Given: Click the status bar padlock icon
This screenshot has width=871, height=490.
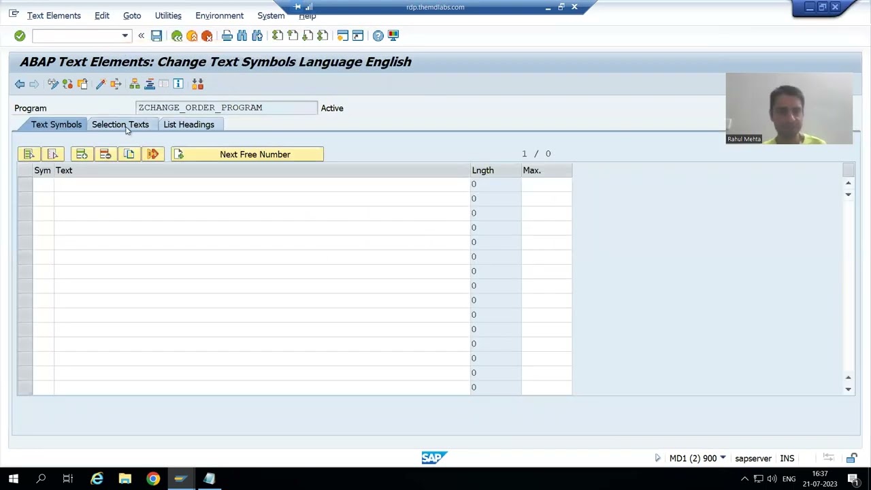Looking at the screenshot, I should 852,458.
